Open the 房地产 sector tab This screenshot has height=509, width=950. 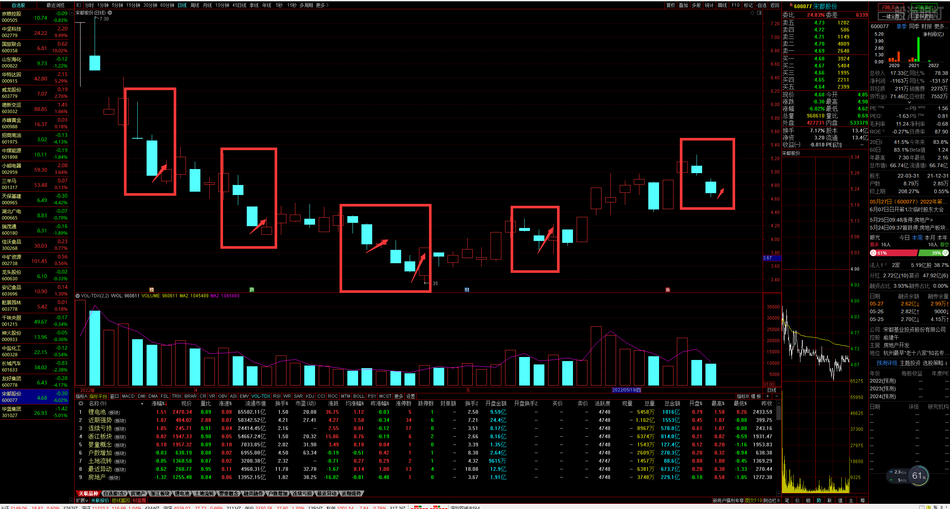[x=138, y=493]
